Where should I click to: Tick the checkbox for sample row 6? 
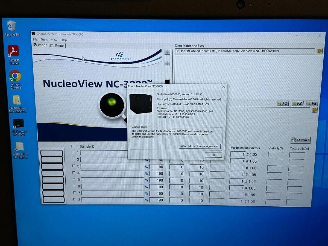(x=74, y=186)
